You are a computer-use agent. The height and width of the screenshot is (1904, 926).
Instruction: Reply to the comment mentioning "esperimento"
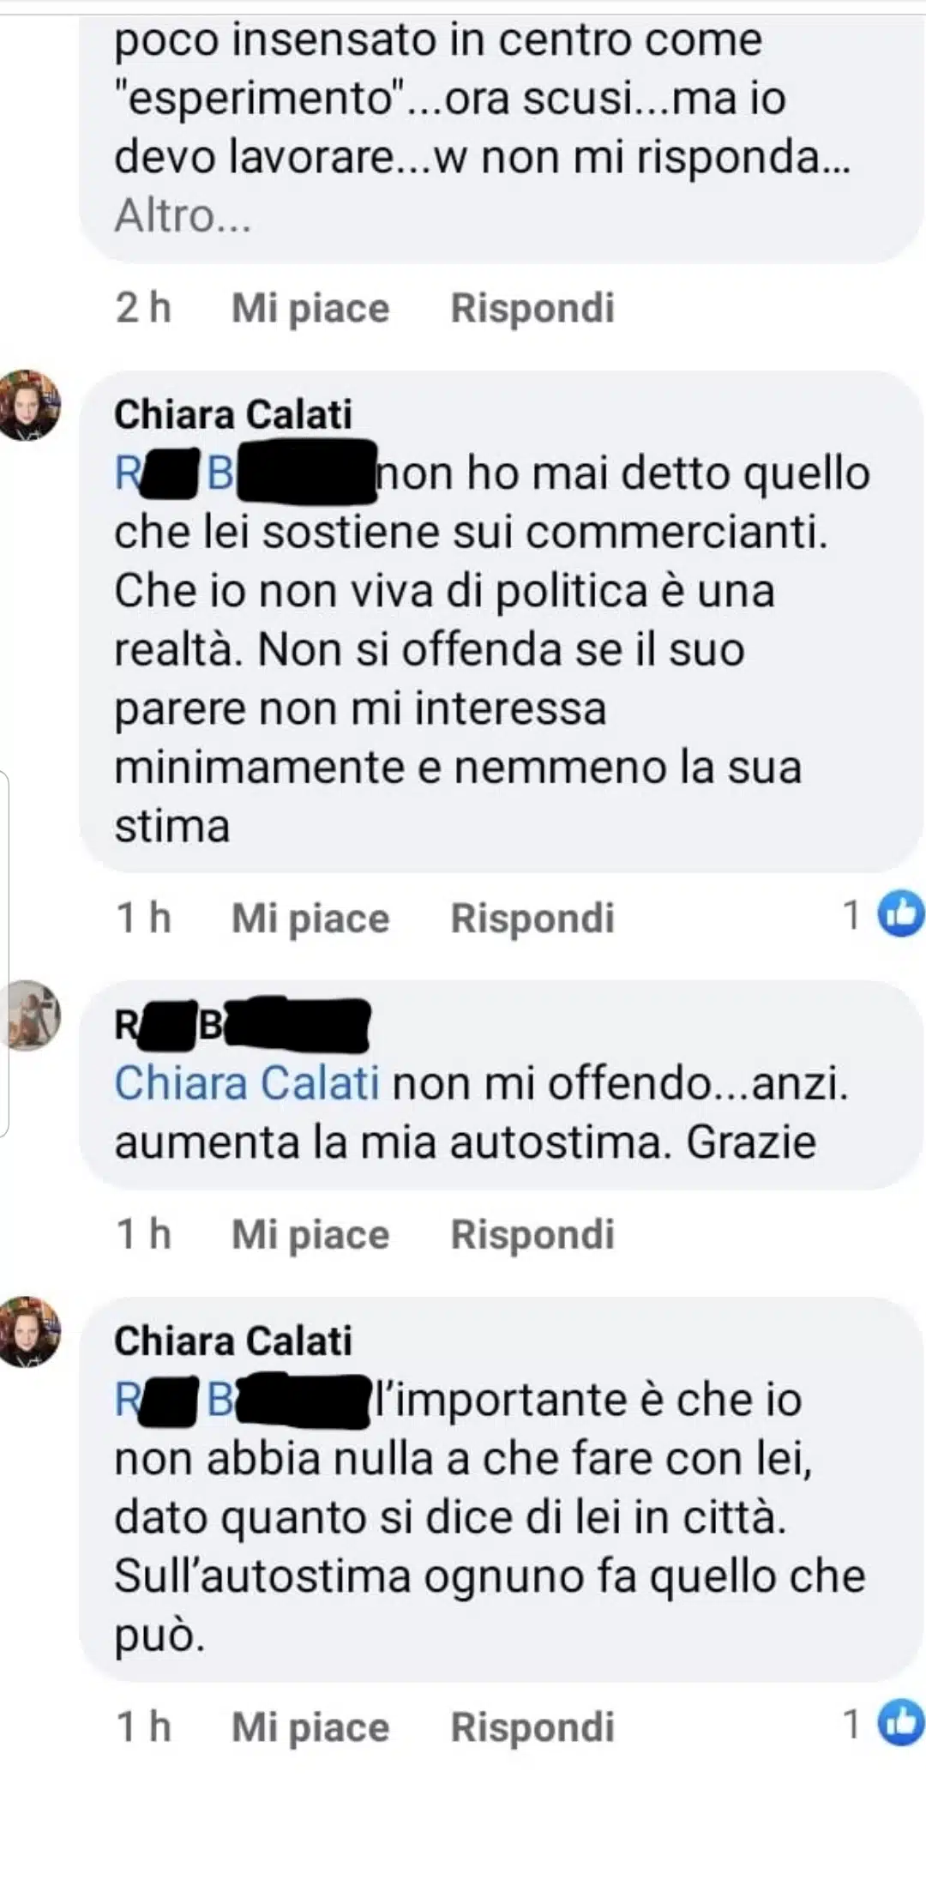532,308
